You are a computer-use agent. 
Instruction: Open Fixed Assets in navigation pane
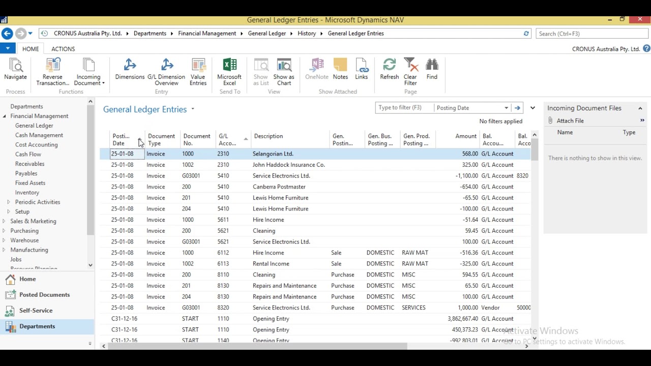[30, 183]
